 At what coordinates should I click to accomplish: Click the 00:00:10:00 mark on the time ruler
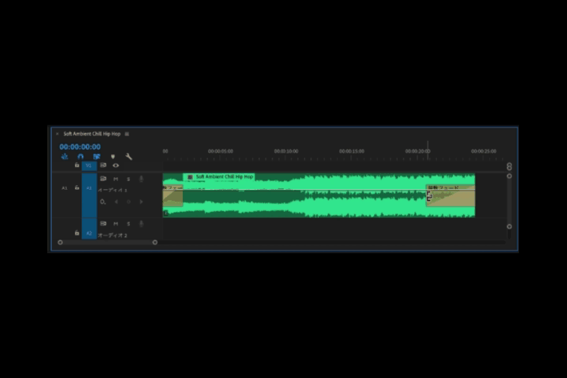(x=286, y=151)
